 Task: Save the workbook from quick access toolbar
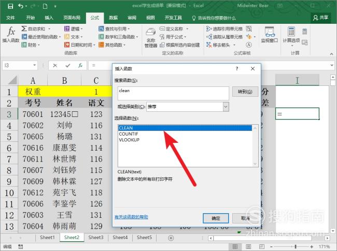(10, 6)
